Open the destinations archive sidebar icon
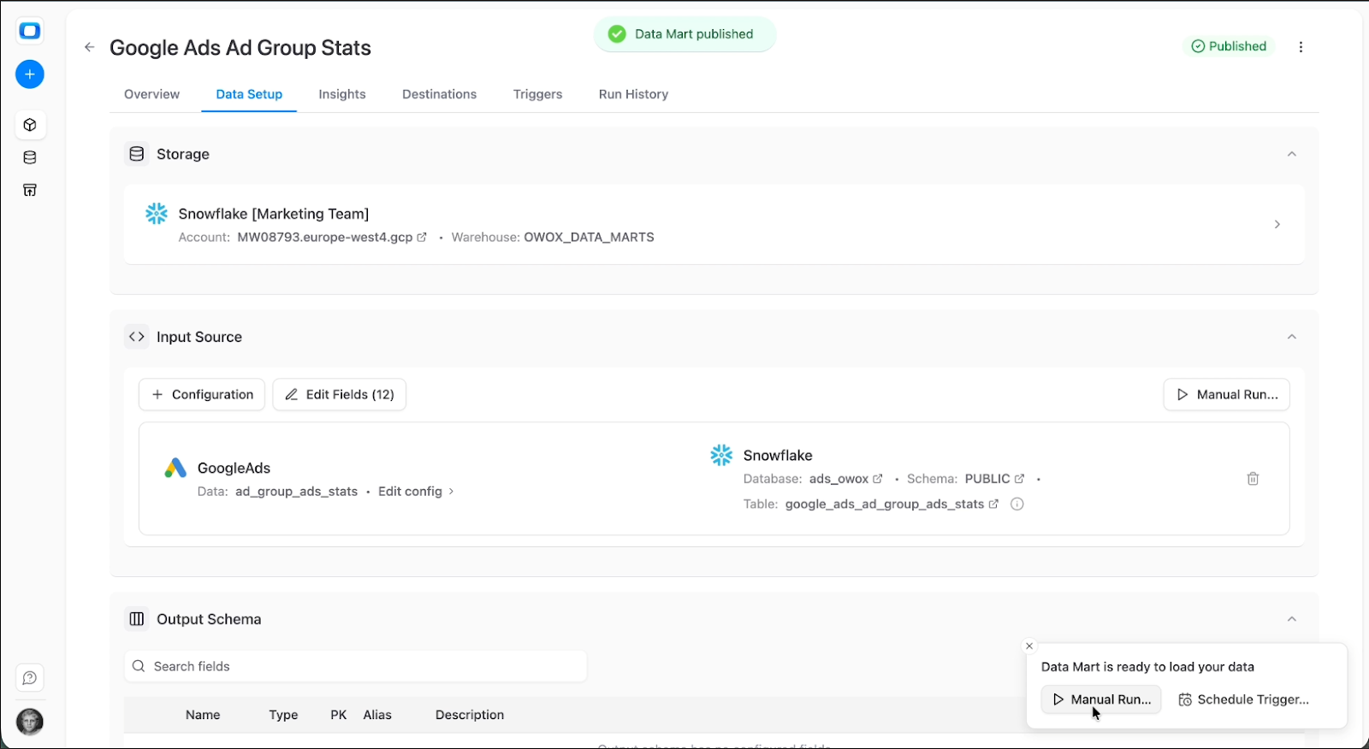Image resolution: width=1369 pixels, height=749 pixels. (30, 190)
